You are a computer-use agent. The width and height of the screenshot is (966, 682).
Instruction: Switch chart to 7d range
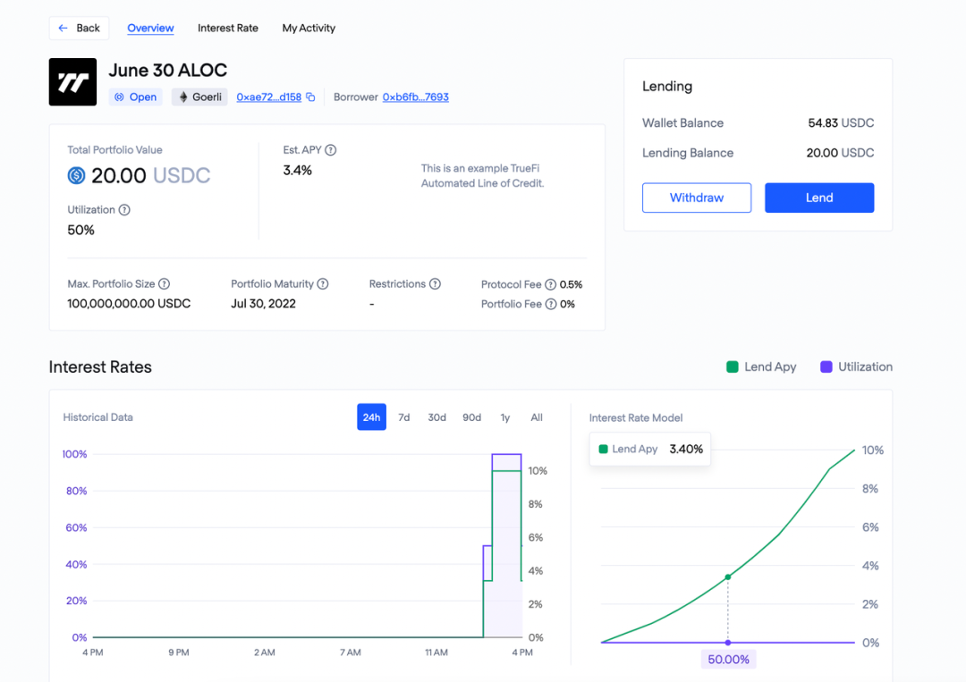(404, 417)
